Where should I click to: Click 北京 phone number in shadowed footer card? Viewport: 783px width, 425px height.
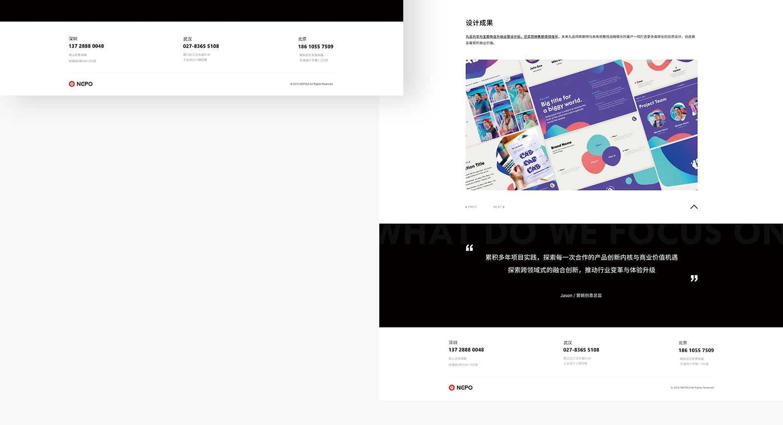pos(316,47)
